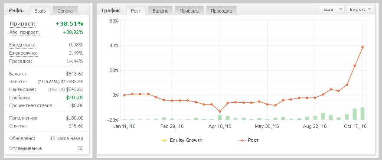Click the Feb 29, '16 axis label
The height and width of the screenshot is (160, 382).
[172, 126]
